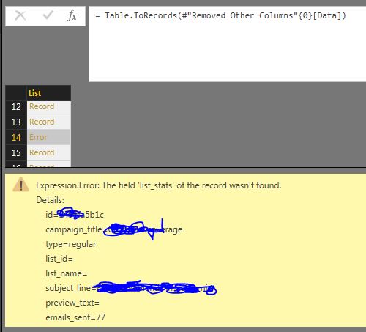Click the list_name= detail line
This screenshot has height=332, width=366.
(67, 273)
